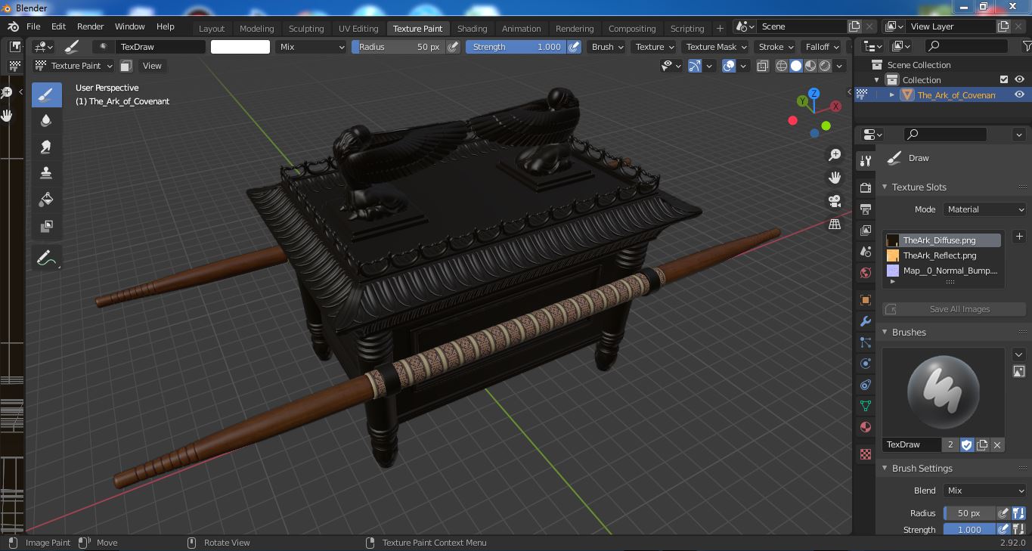1032x551 pixels.
Task: Open Object Constraint properties tab
Action: (866, 385)
